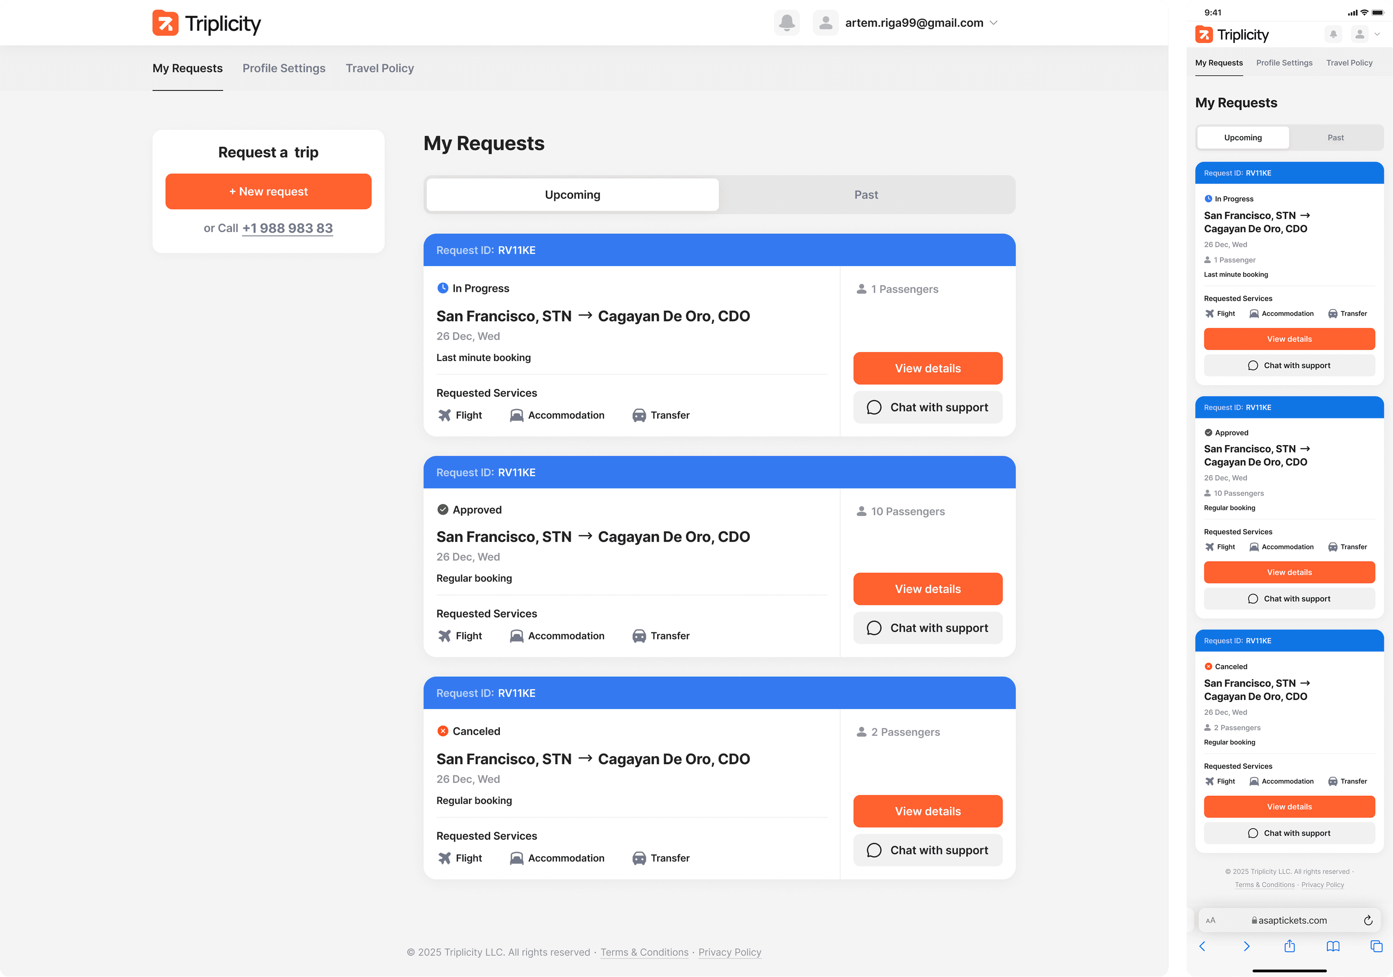The image size is (1393, 977).
Task: Switch to the Past segment on desktop
Action: tap(866, 195)
